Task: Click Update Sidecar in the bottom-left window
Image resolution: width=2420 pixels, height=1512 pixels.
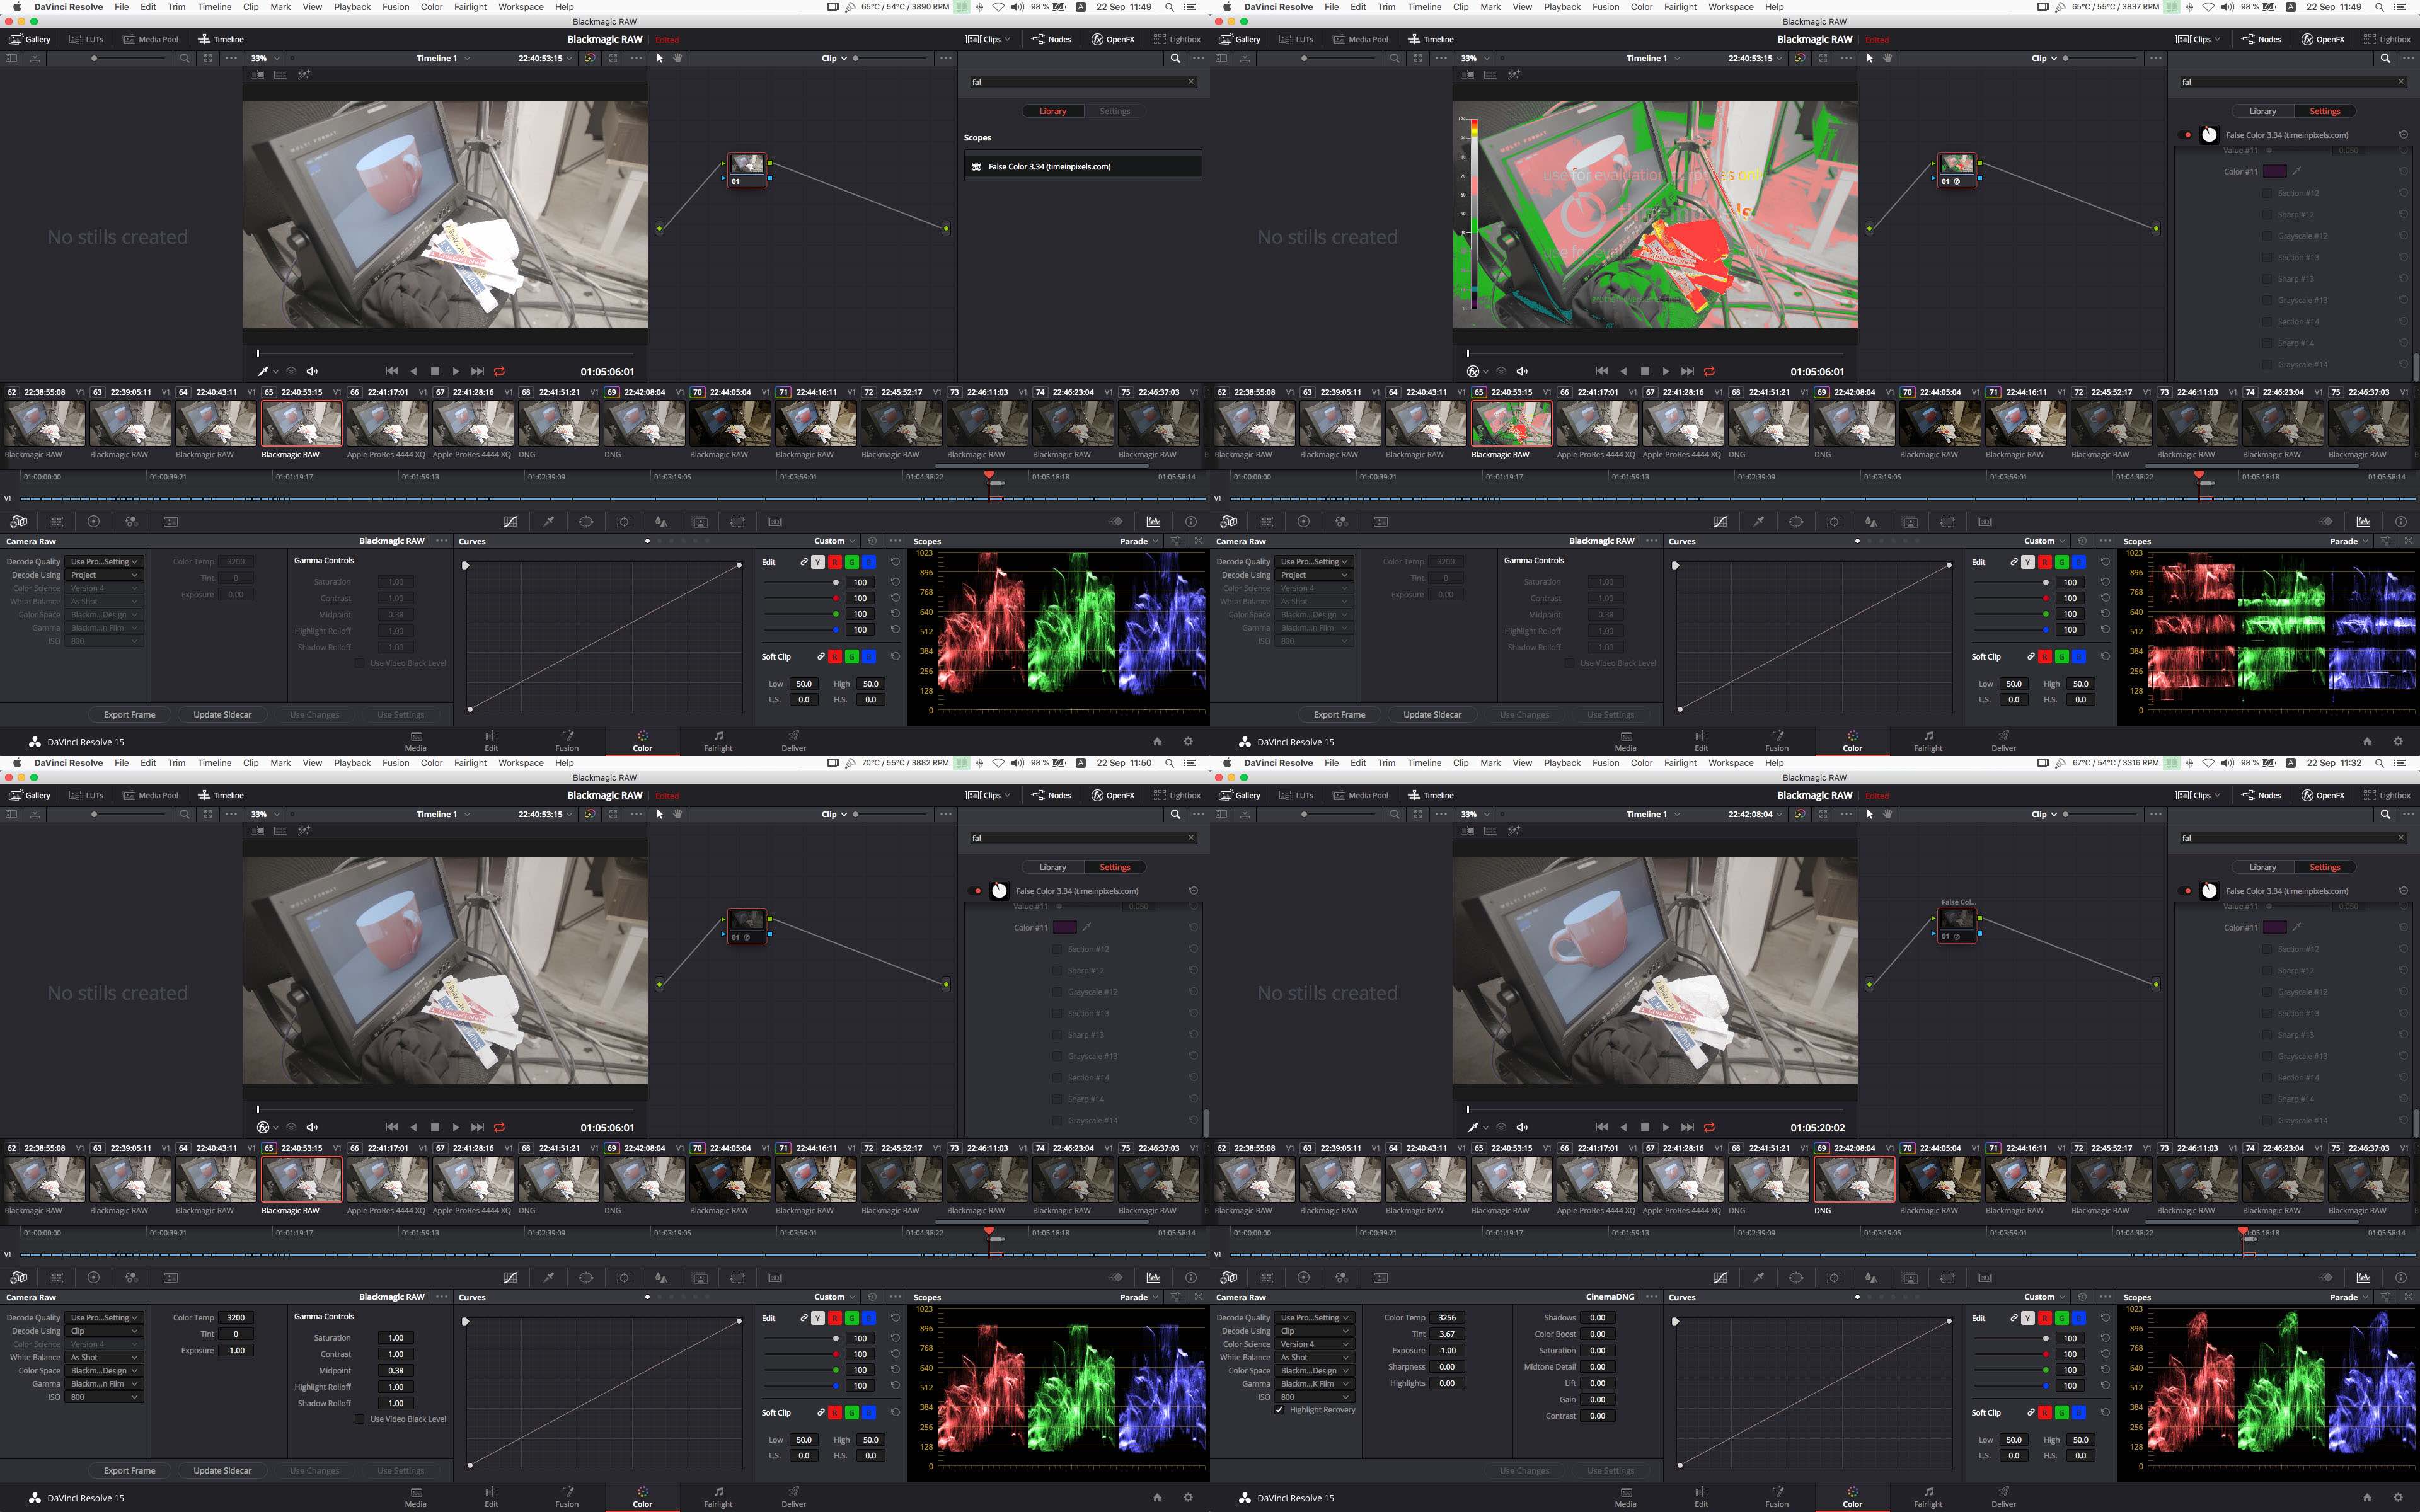Action: pyautogui.click(x=222, y=1470)
